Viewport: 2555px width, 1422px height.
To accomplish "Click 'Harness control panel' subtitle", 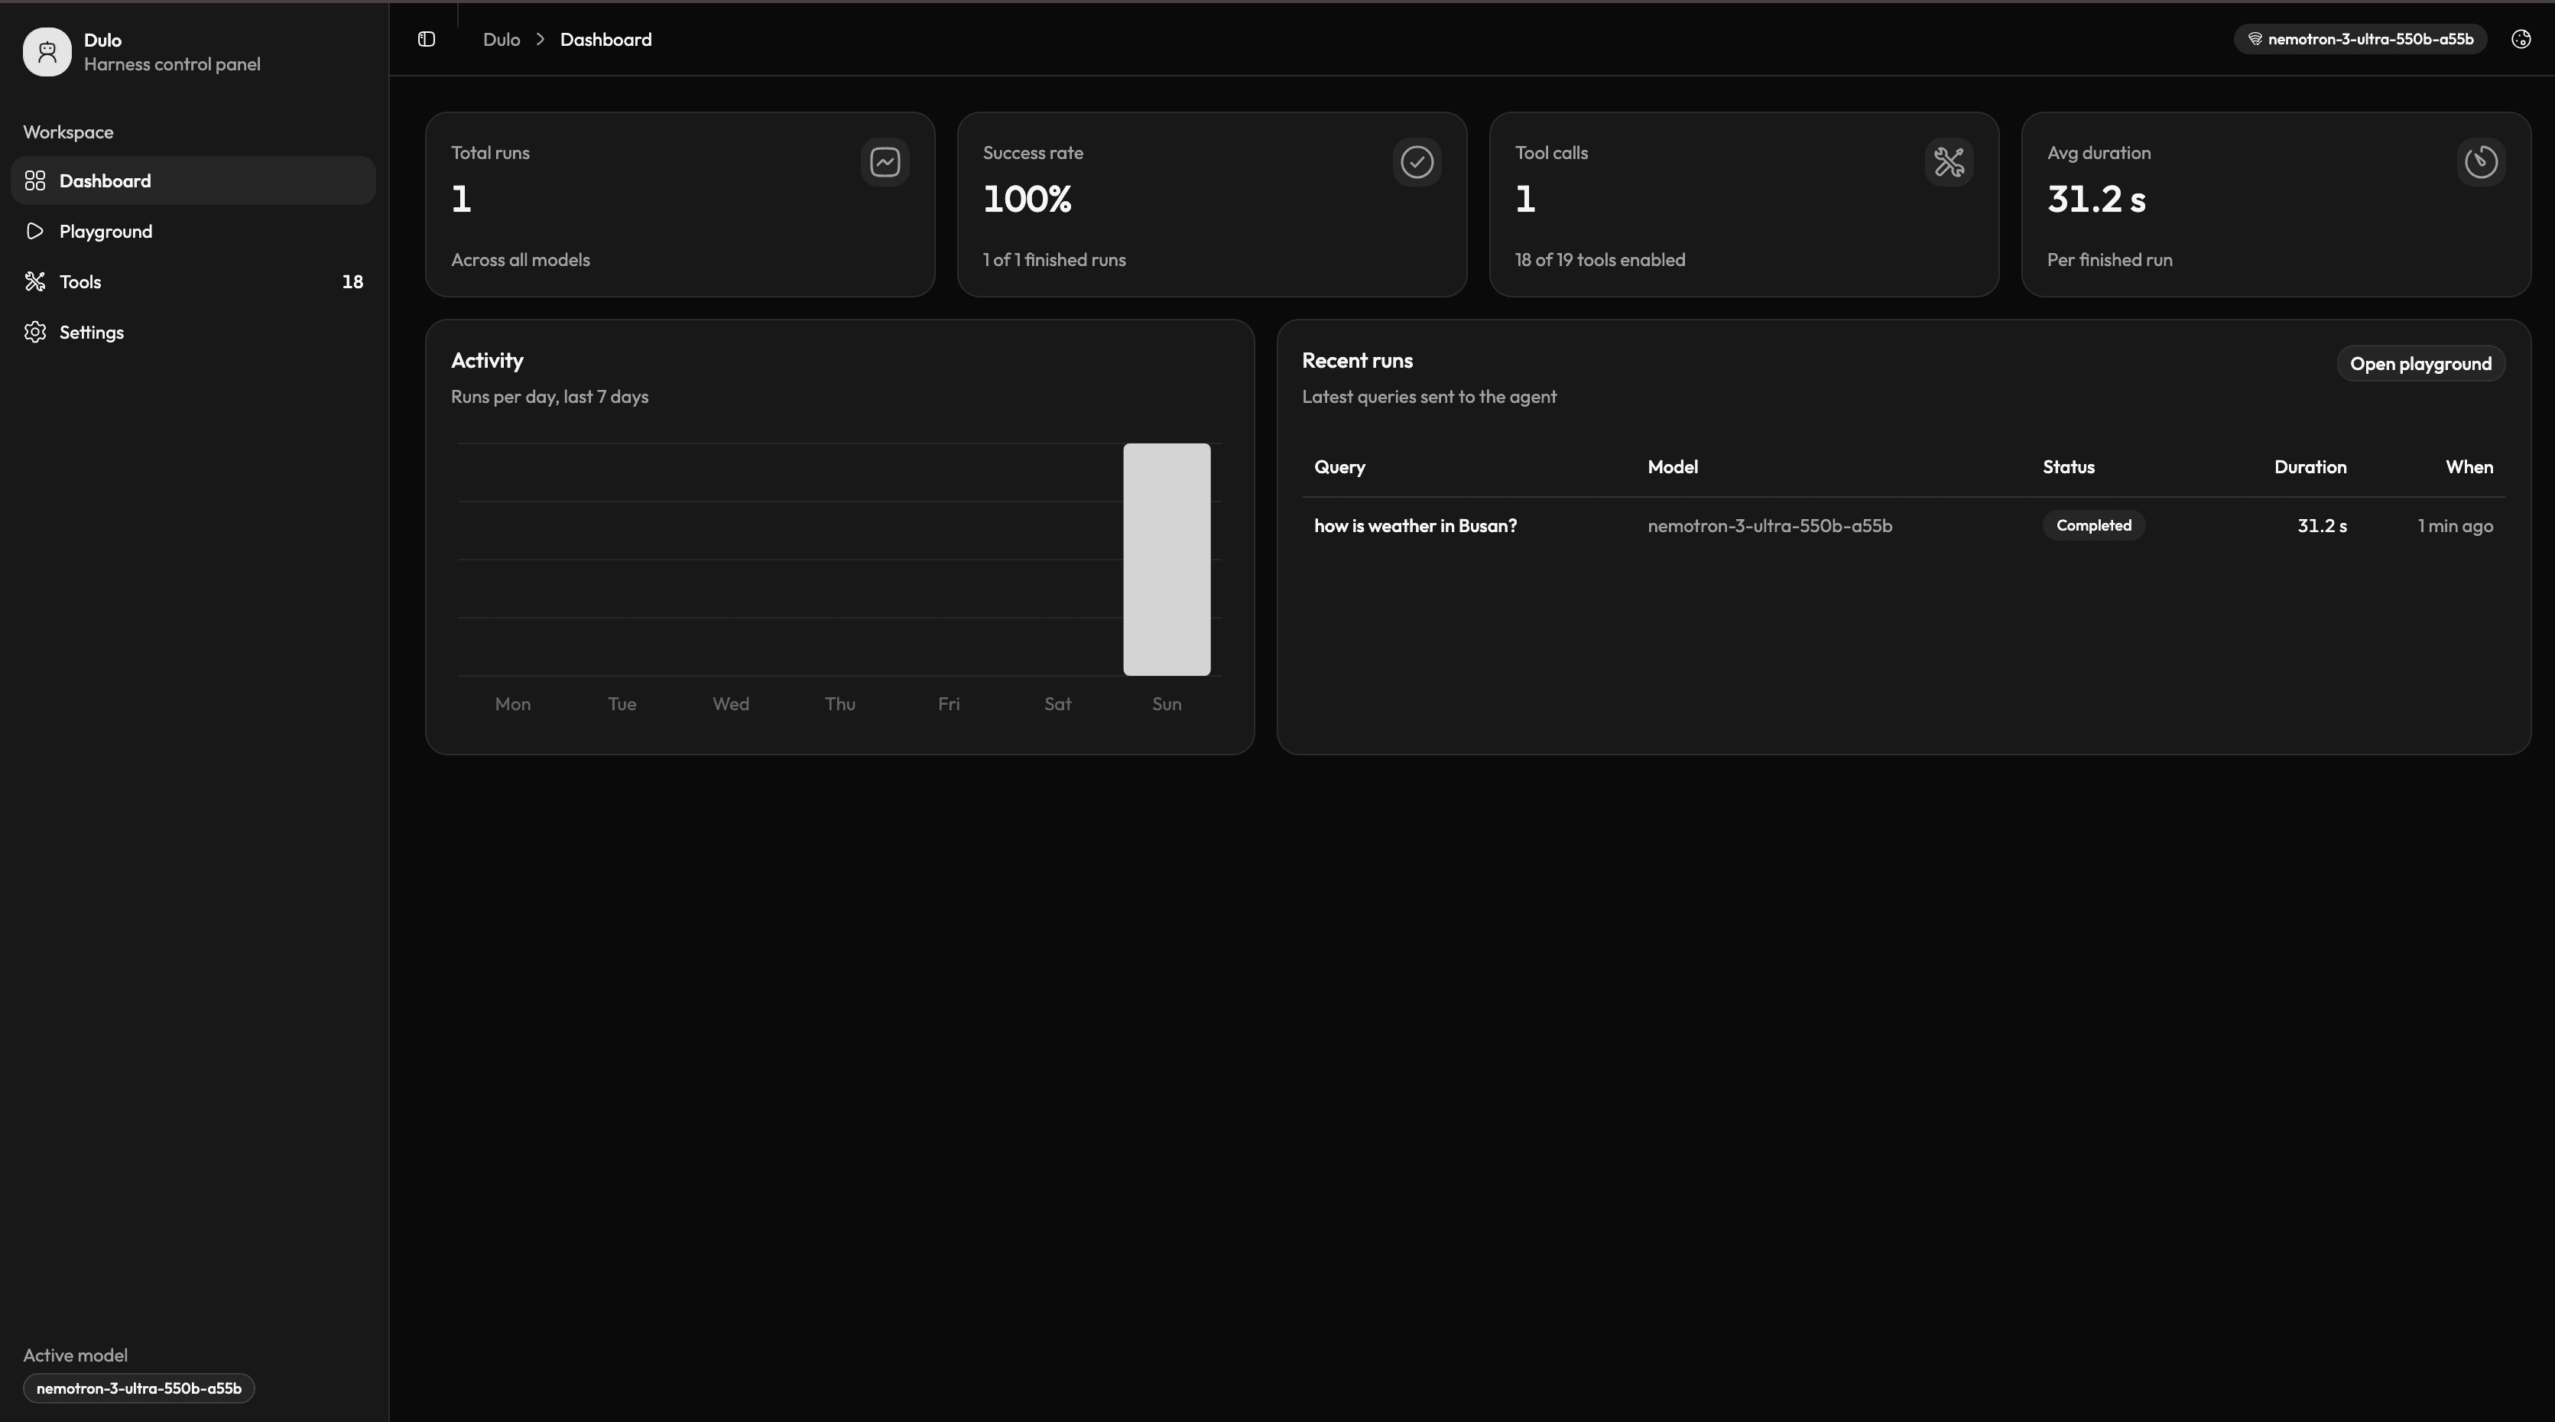I will [171, 64].
